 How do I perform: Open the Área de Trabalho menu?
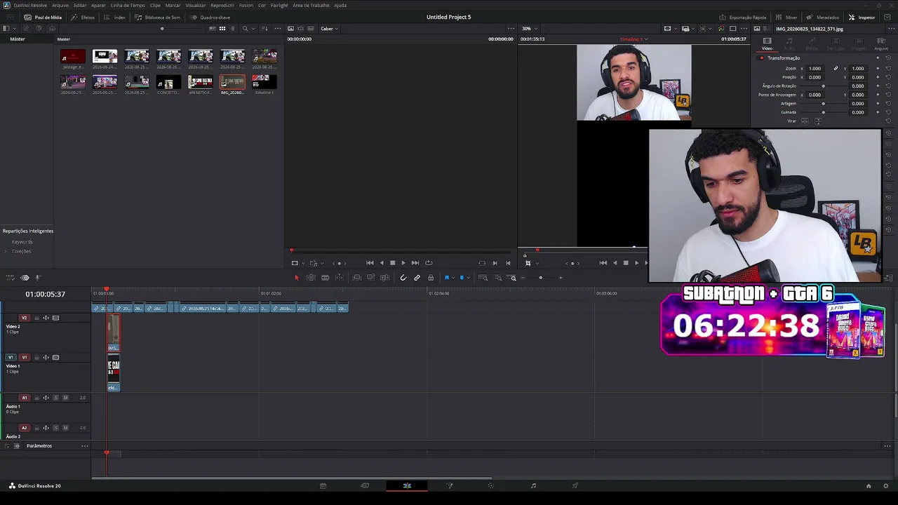pyautogui.click(x=311, y=5)
